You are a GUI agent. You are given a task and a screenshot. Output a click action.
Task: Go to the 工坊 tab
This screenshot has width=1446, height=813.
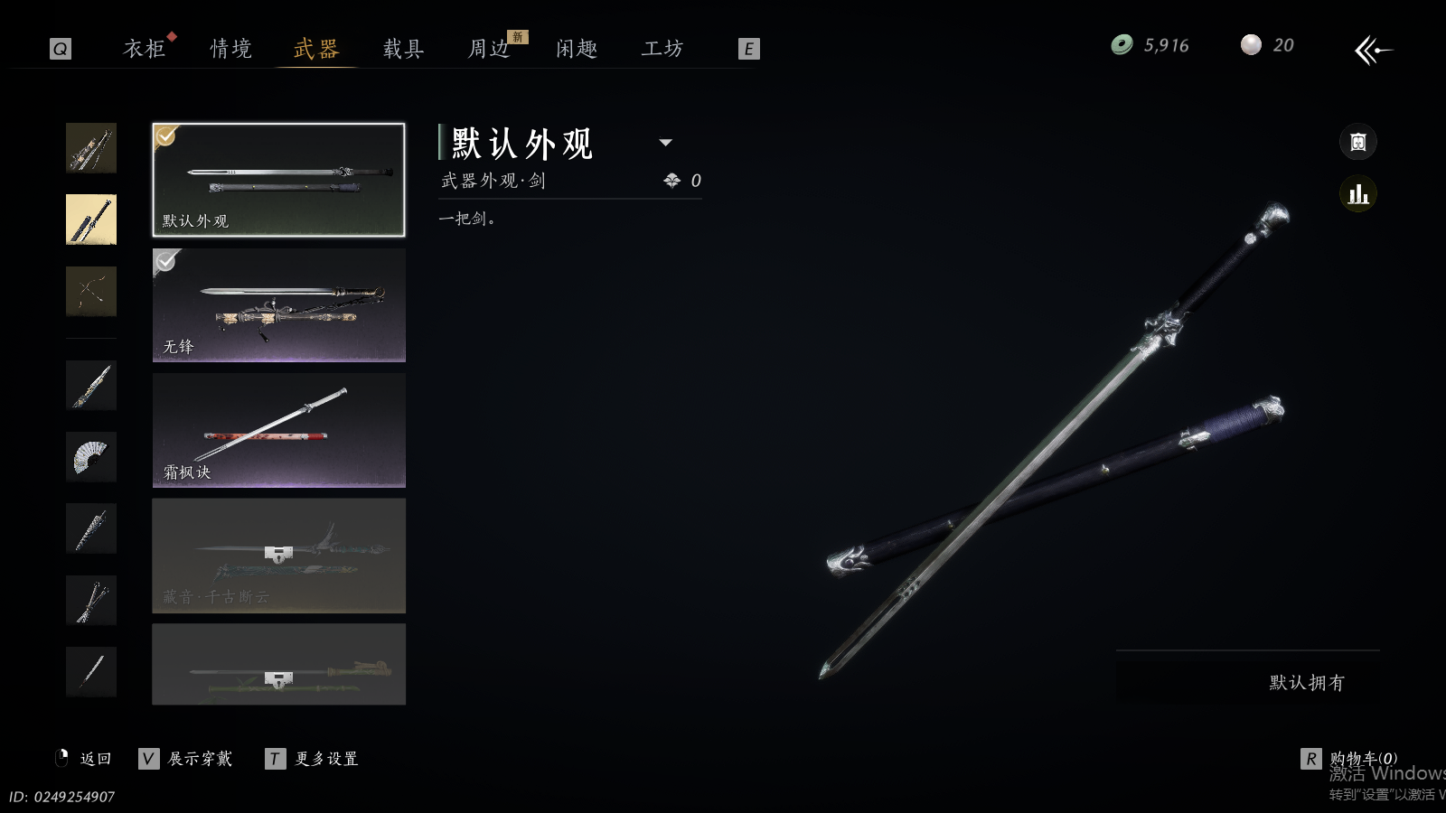pyautogui.click(x=662, y=49)
